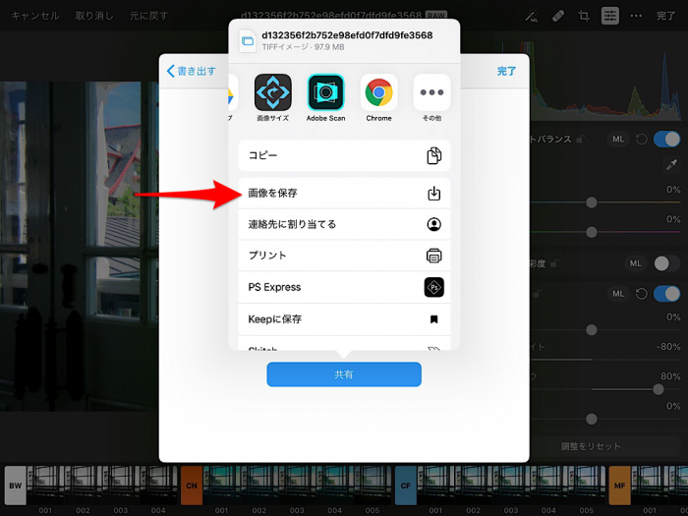The height and width of the screenshot is (516, 688).
Task: Tap 画像を保存 to save image
Action: click(x=344, y=193)
